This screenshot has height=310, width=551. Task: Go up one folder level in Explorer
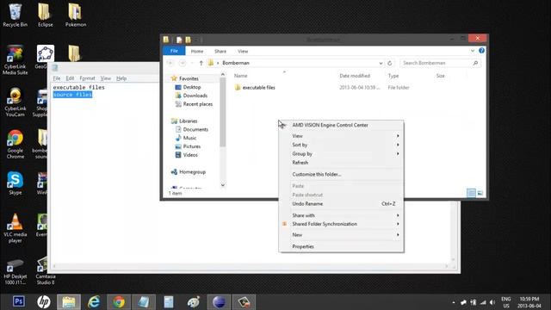[x=201, y=63]
